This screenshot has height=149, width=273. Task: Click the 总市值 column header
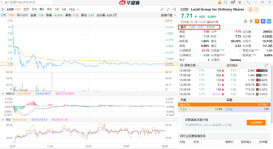pos(263,142)
